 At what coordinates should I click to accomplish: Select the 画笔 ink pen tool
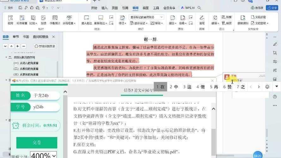pyautogui.click(x=202, y=20)
